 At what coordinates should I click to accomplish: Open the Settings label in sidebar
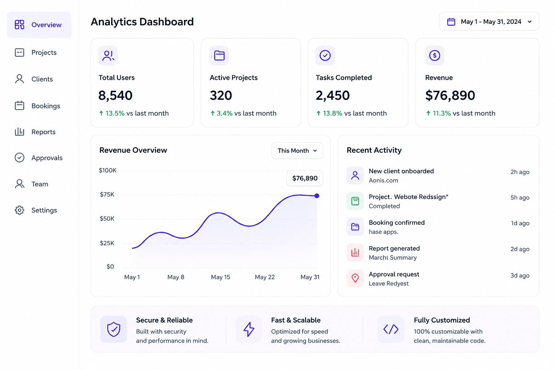(44, 210)
